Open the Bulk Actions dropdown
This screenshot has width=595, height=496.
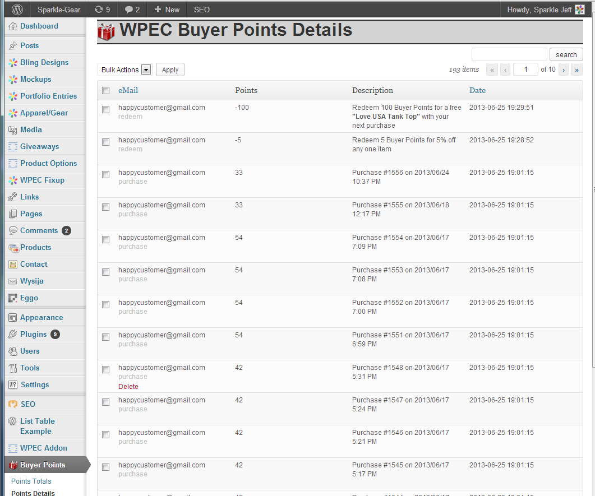[x=124, y=70]
